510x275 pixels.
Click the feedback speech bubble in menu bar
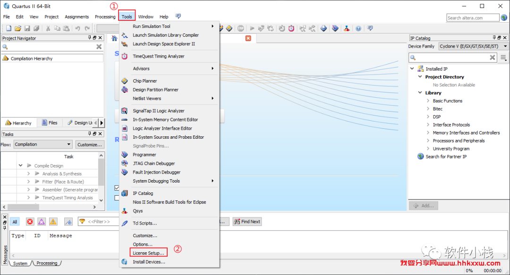pyautogui.click(x=178, y=16)
